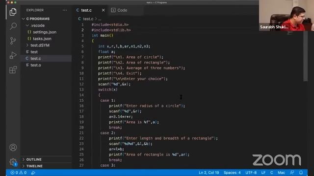Open the Accounts icon
The height and width of the screenshot is (176, 314).
point(13,148)
